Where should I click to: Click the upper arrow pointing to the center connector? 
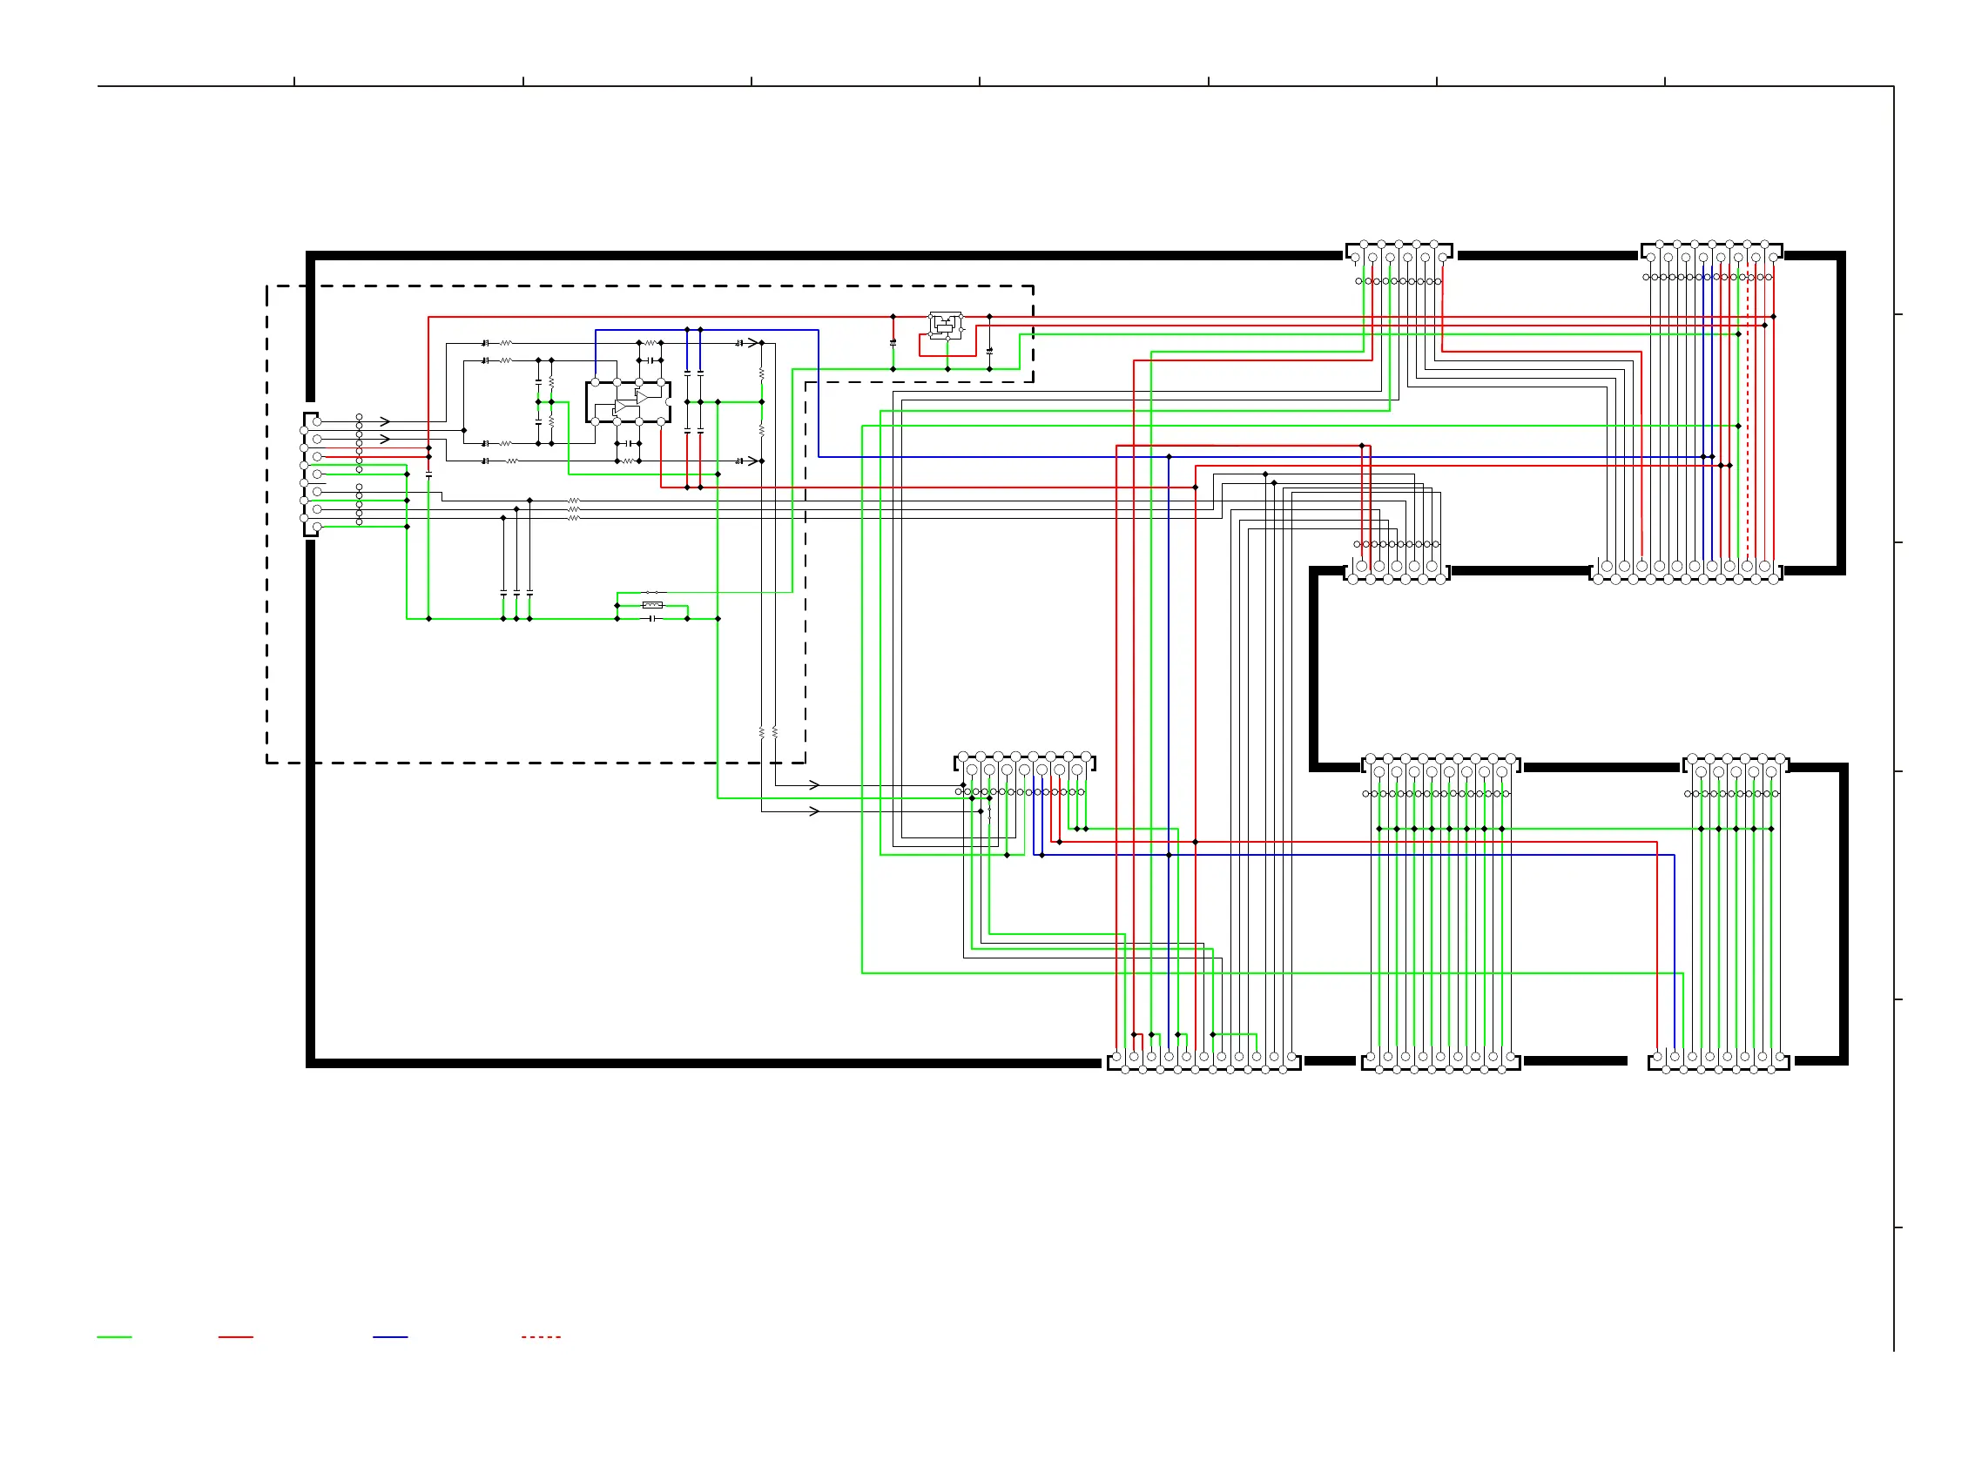coord(814,784)
